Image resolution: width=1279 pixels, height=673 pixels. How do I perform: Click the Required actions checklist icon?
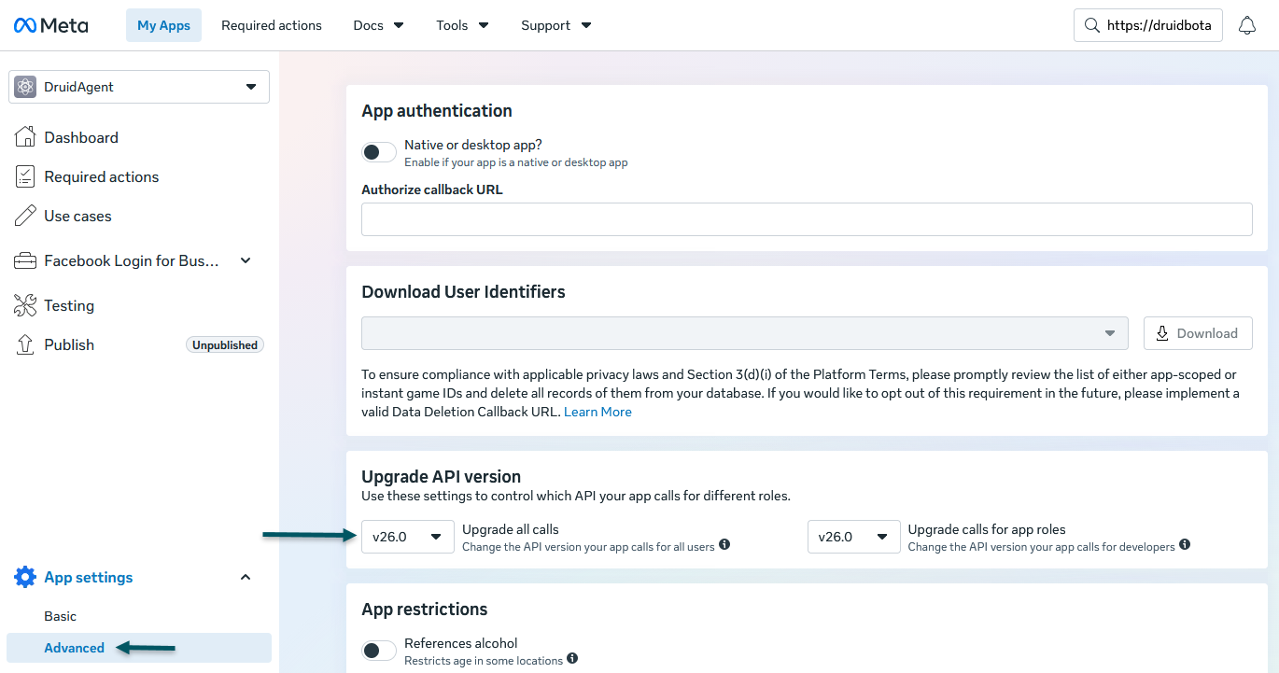[x=25, y=176]
